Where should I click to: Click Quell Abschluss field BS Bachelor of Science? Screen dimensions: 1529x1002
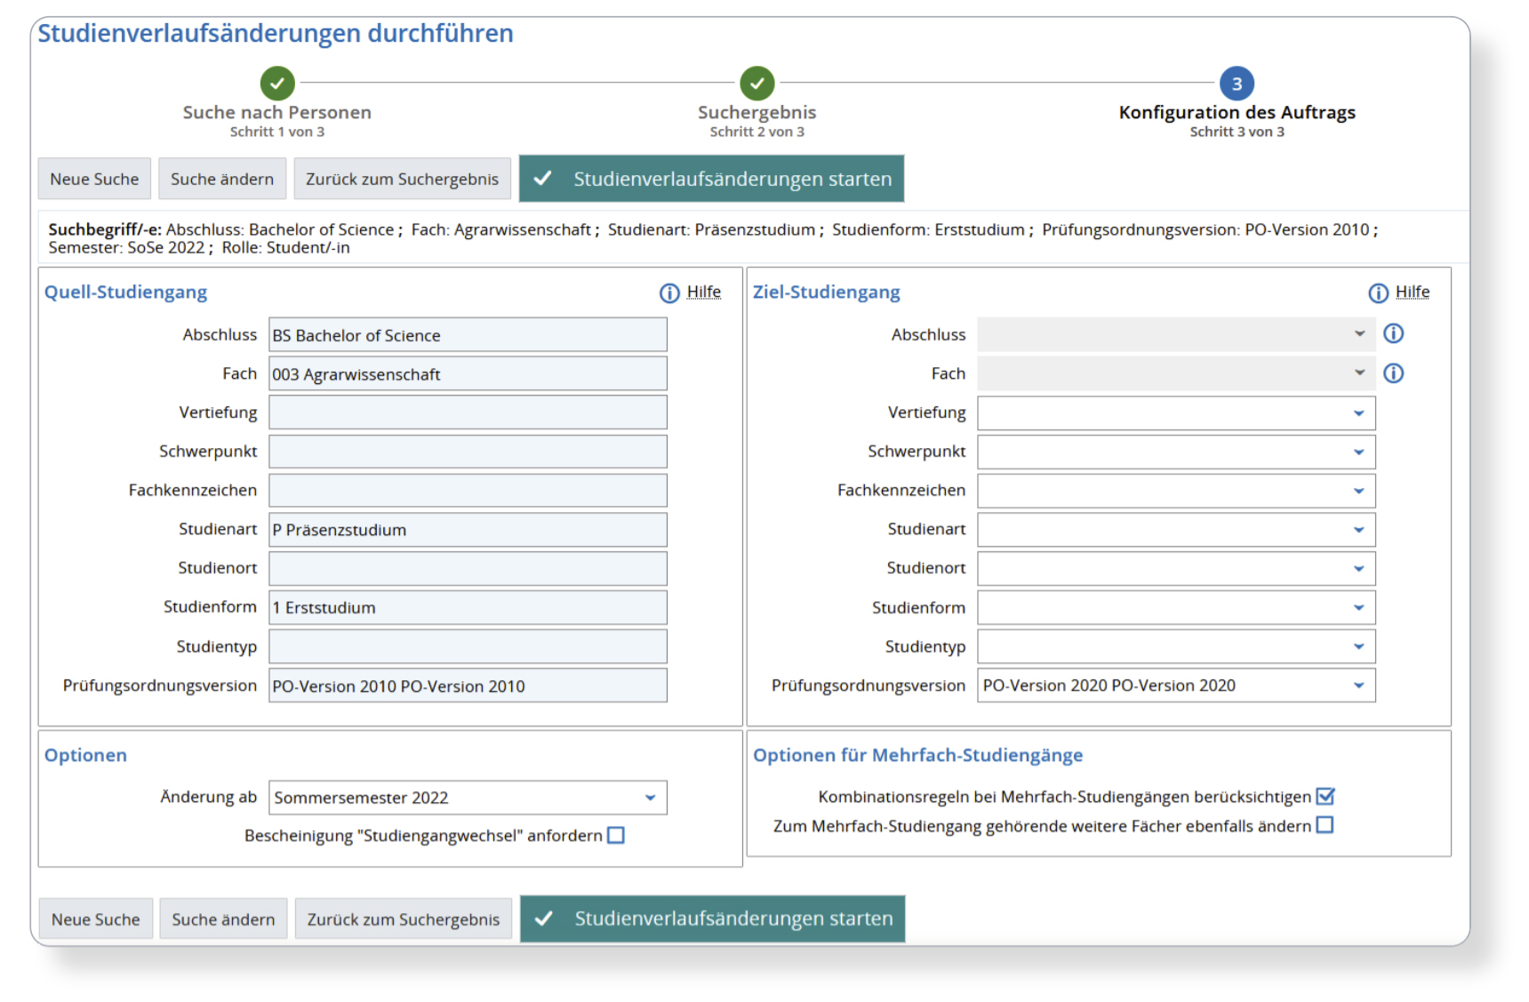click(x=468, y=335)
